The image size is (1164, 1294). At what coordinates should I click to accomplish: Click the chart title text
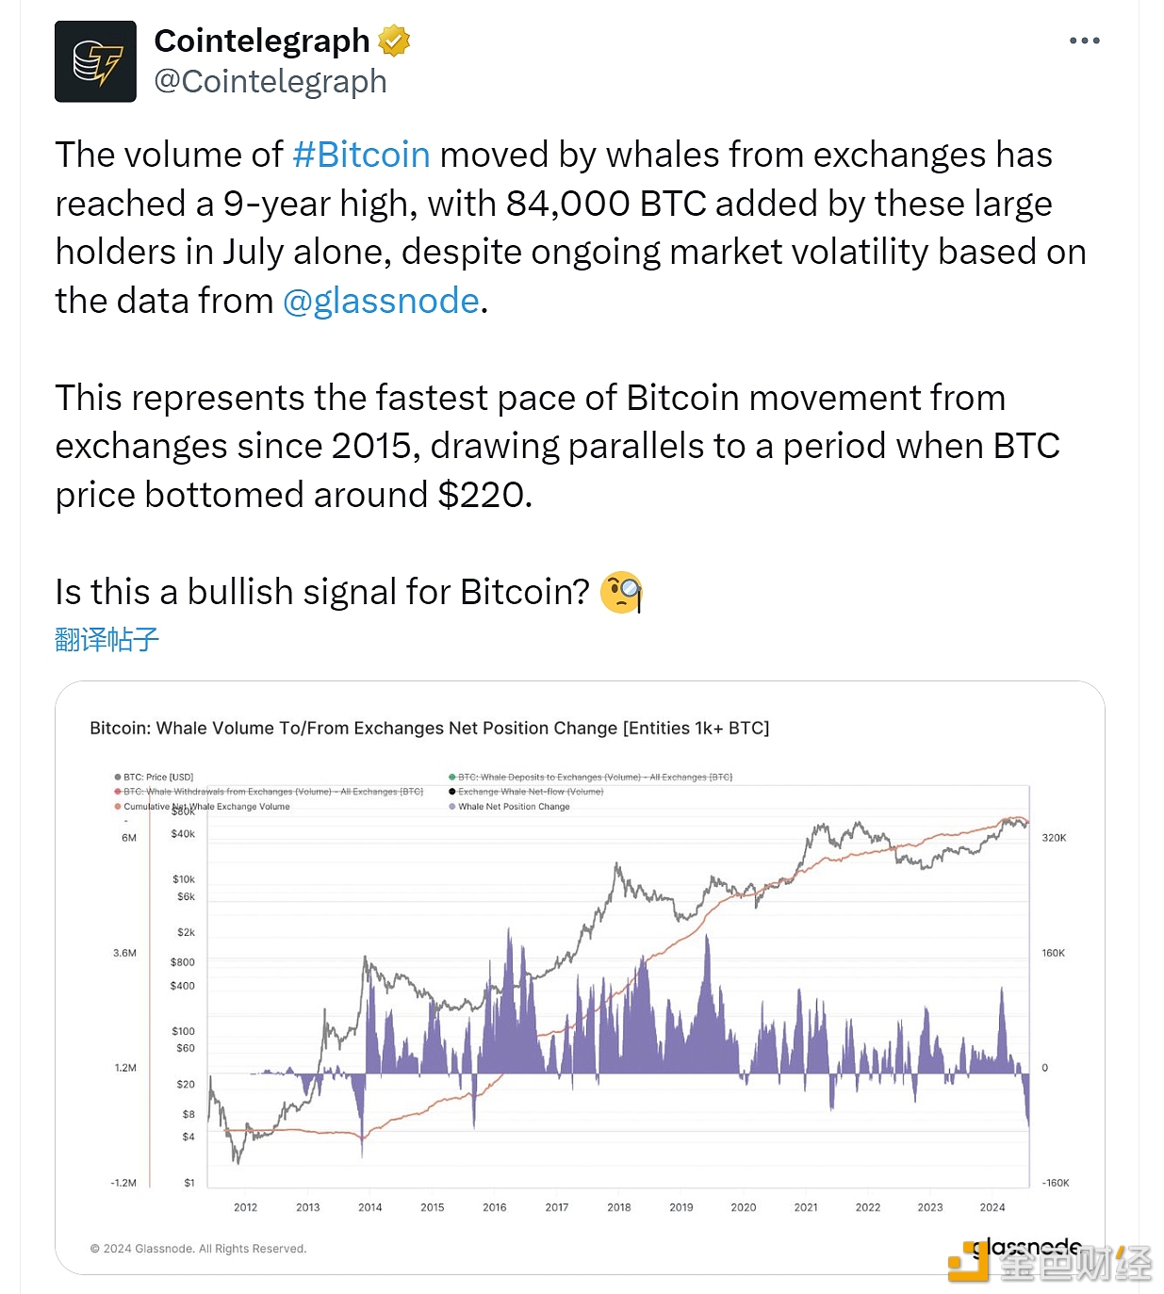(430, 729)
